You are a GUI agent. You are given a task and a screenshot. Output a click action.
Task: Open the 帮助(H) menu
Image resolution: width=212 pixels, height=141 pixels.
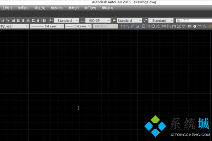[x=107, y=8]
